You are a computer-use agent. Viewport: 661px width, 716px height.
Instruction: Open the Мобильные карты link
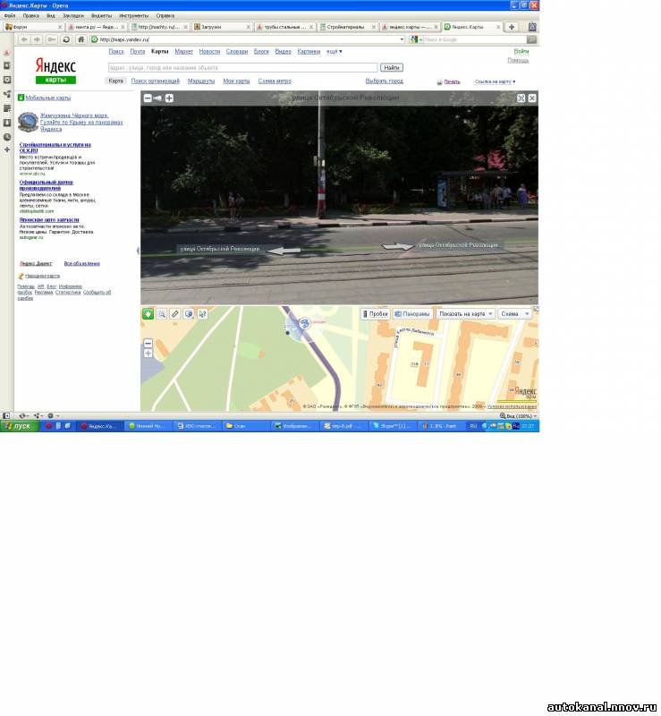click(48, 98)
